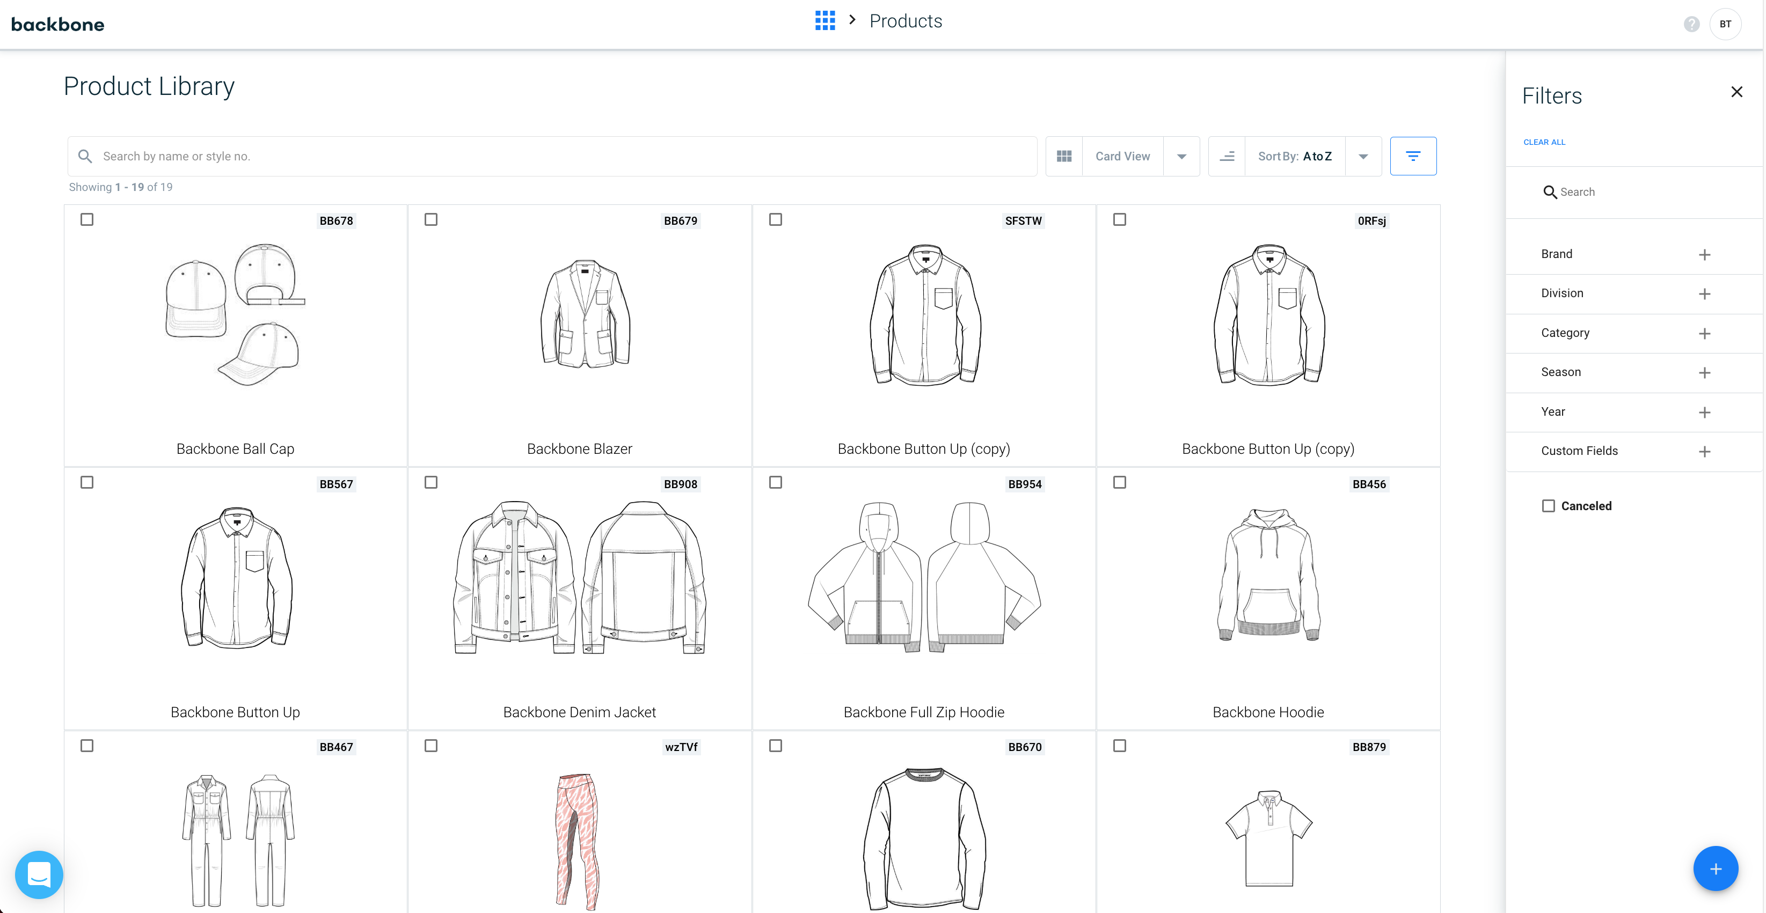This screenshot has height=913, width=1766.
Task: Open the Backbone Hoodie product name
Action: (1267, 712)
